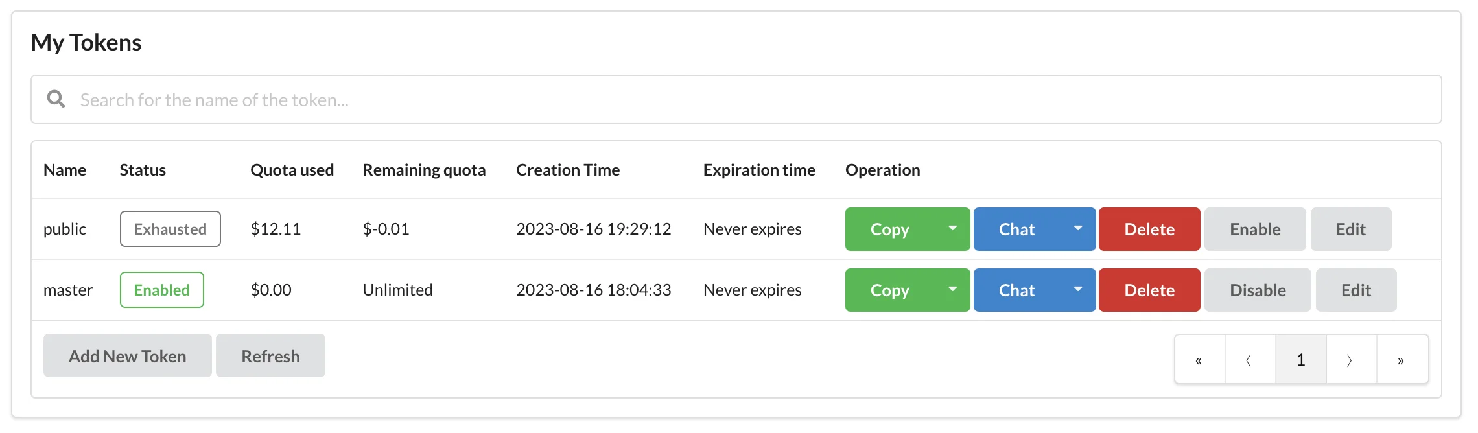Go to the first page arrow
1478x433 pixels.
point(1199,360)
